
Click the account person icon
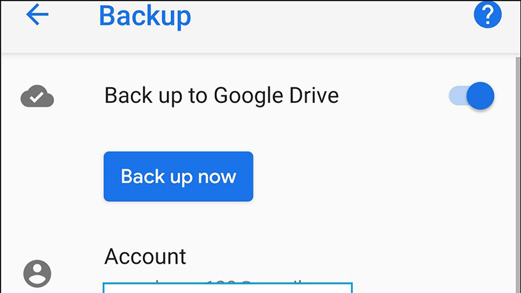click(x=37, y=273)
